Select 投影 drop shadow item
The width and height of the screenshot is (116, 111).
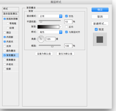(x=10, y=69)
